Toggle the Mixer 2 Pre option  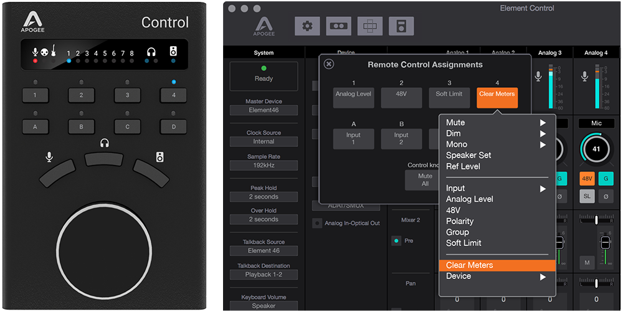pyautogui.click(x=396, y=240)
